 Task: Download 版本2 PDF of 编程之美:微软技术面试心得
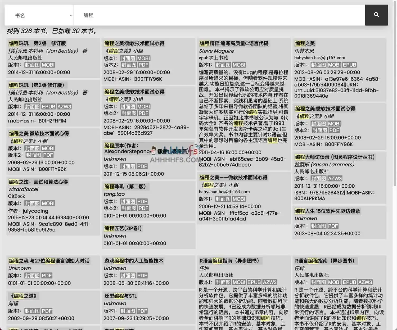click(x=48, y=155)
